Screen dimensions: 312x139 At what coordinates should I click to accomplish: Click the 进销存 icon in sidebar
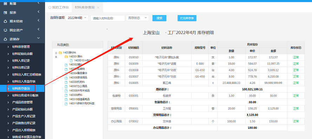5,39
